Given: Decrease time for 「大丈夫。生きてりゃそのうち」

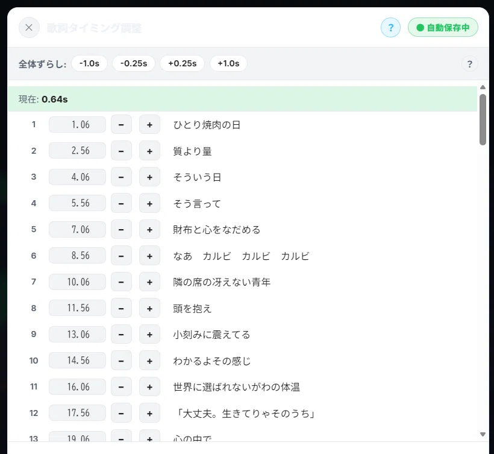Looking at the screenshot, I should coord(121,413).
